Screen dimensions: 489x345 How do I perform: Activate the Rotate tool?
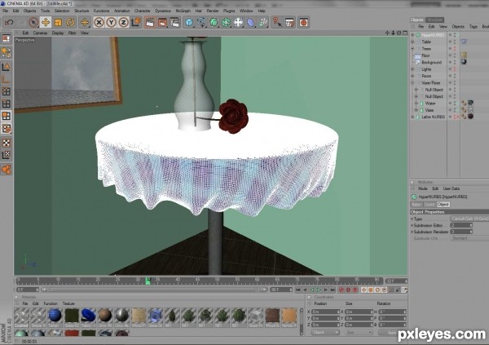click(x=70, y=23)
